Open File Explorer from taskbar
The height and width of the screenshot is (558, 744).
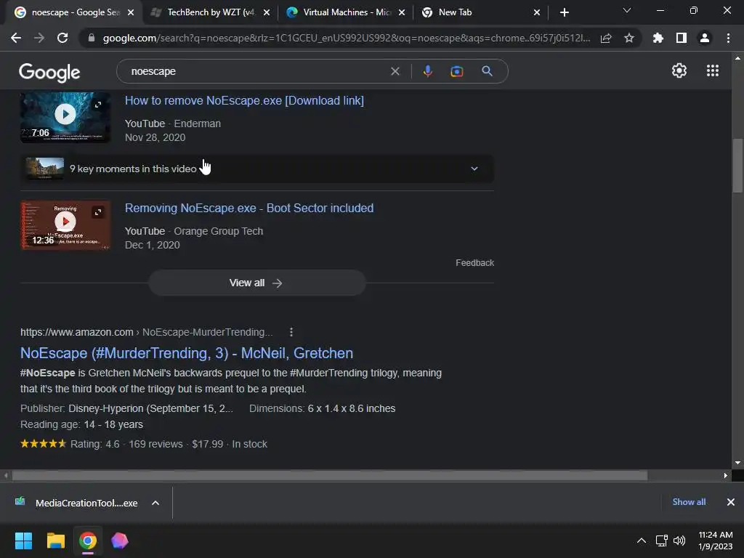tap(55, 541)
